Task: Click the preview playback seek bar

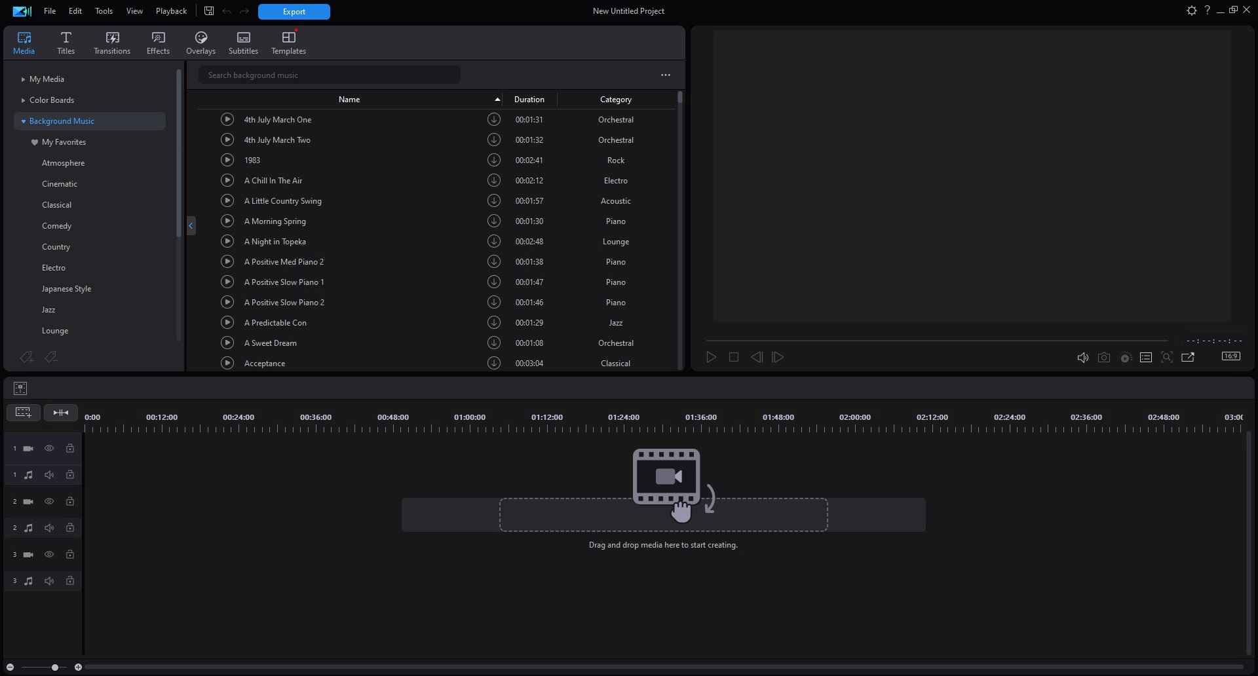Action: click(937, 341)
